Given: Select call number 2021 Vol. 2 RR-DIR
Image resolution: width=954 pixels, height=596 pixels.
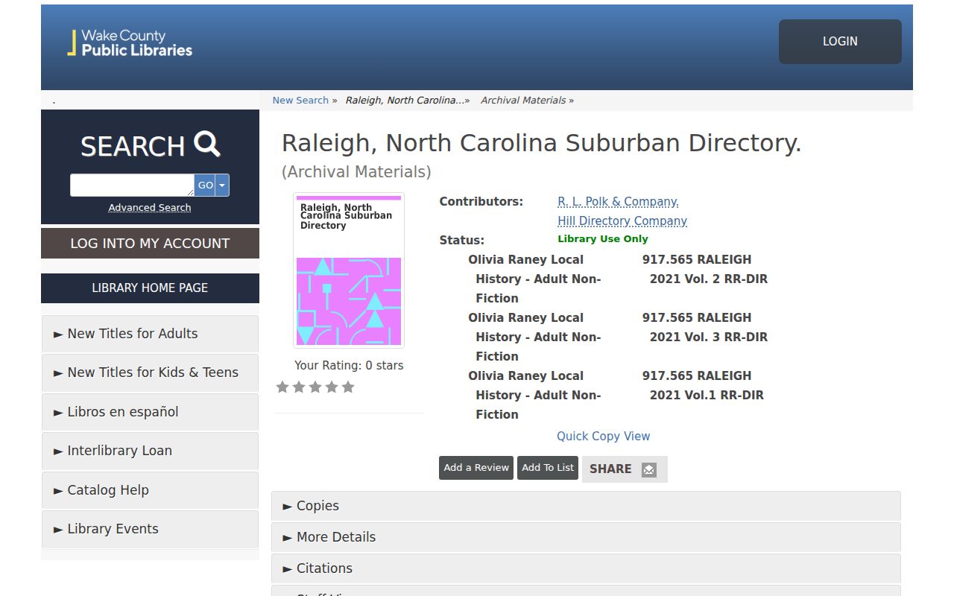Looking at the screenshot, I should coord(709,279).
